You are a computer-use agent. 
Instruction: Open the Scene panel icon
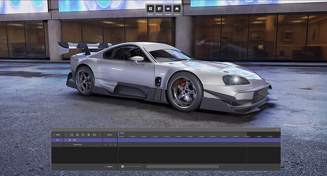click(x=177, y=8)
